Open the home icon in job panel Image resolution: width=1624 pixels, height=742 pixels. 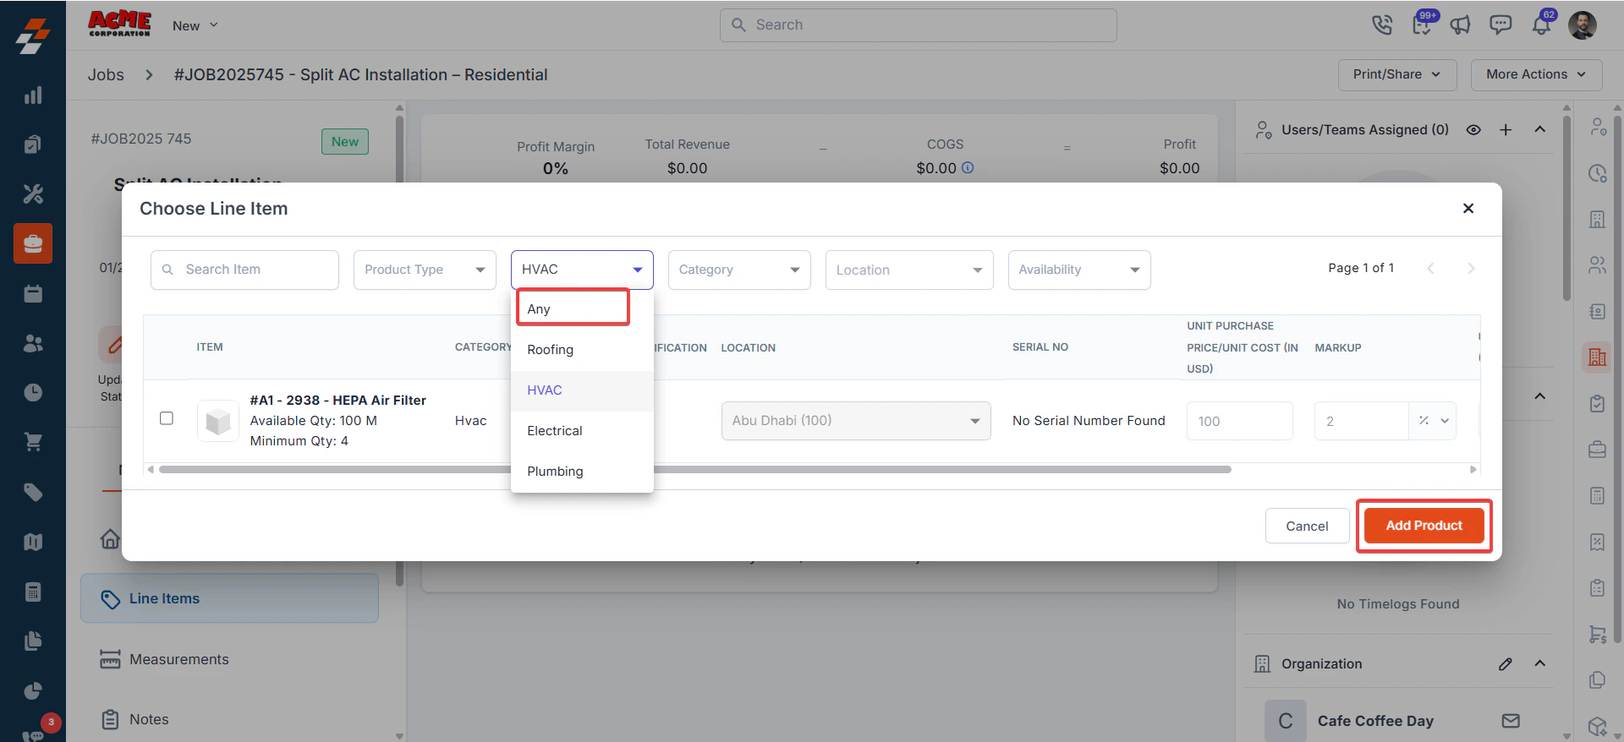(x=110, y=538)
